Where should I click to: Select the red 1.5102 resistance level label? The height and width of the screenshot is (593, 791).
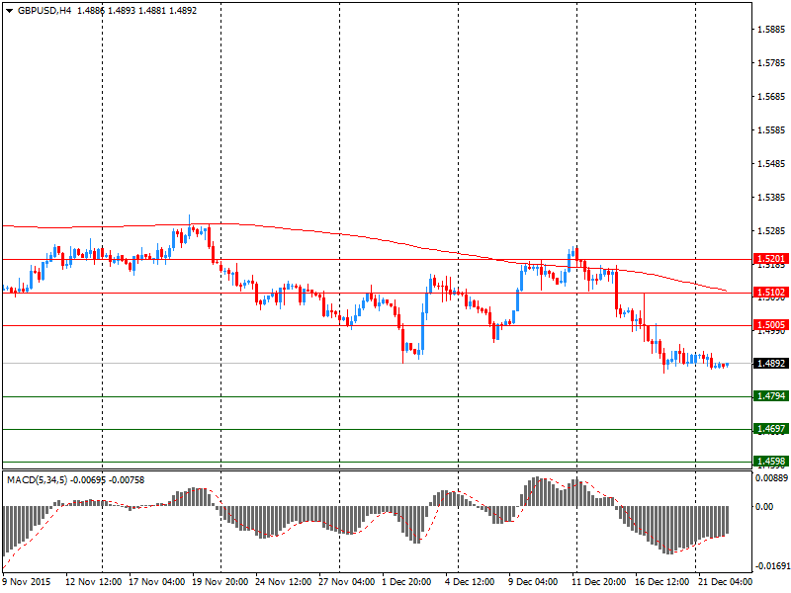point(771,293)
